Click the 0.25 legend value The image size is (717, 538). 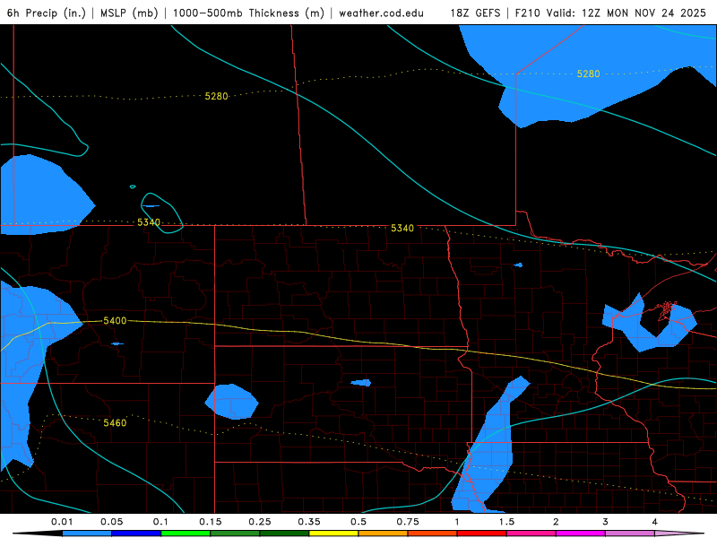point(260,522)
